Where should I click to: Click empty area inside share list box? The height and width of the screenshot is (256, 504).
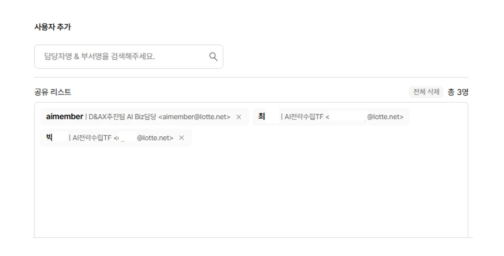(x=251, y=192)
